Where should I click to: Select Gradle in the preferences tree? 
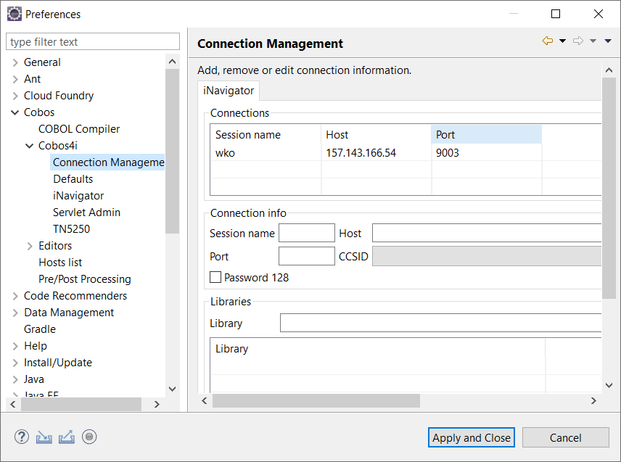[40, 329]
